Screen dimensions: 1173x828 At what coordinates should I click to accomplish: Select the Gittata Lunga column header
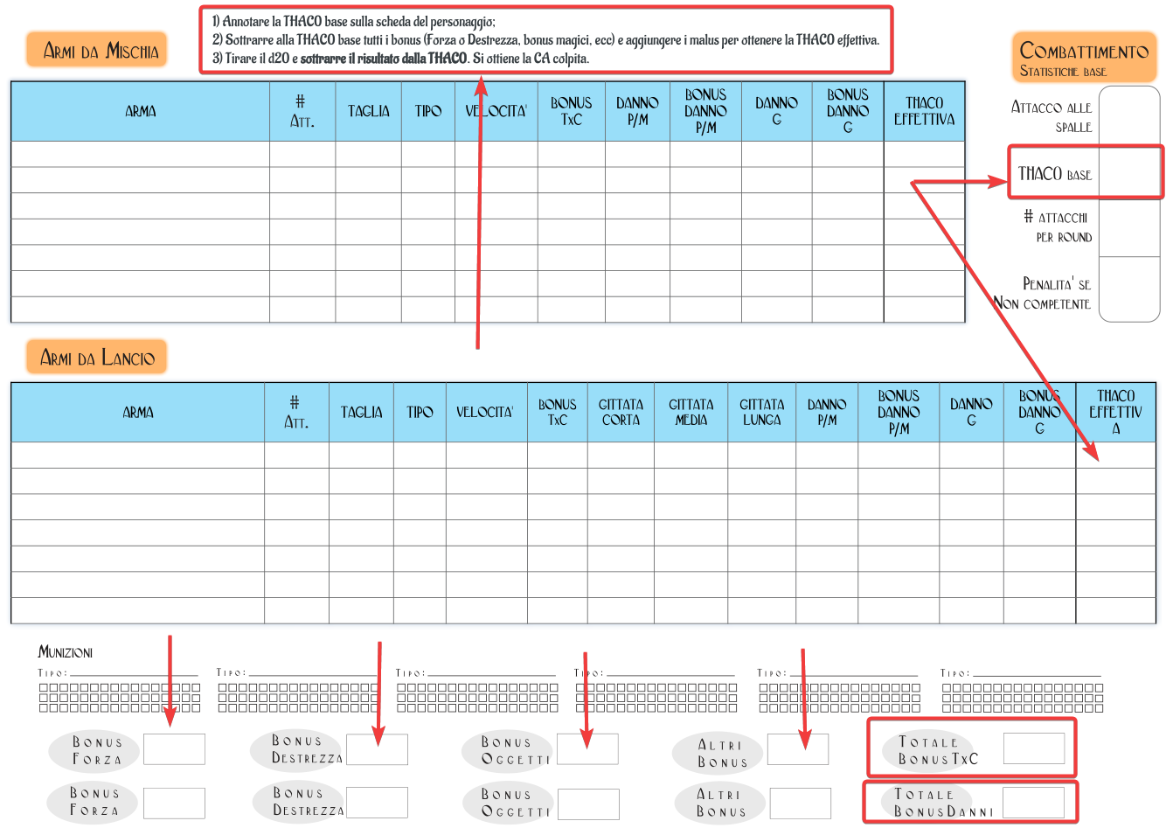point(761,412)
